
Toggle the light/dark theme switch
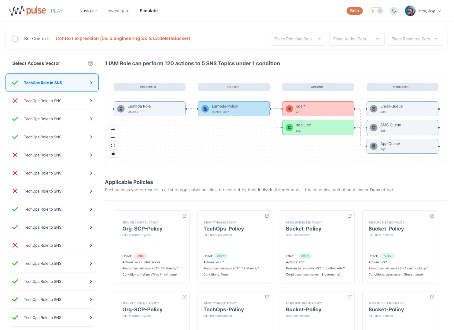pyautogui.click(x=376, y=11)
